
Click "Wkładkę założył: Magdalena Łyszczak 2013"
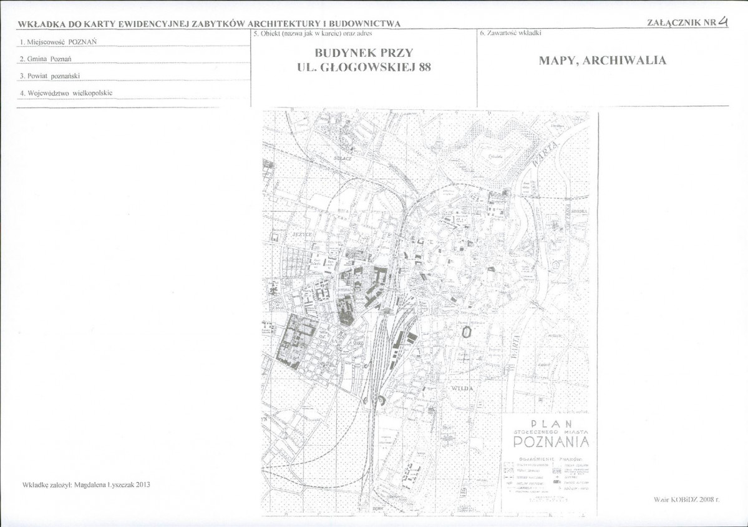tap(86, 485)
